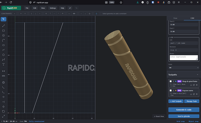The width and height of the screenshot is (201, 123).
Task: Select the Polygon tool
Action: 3,55
